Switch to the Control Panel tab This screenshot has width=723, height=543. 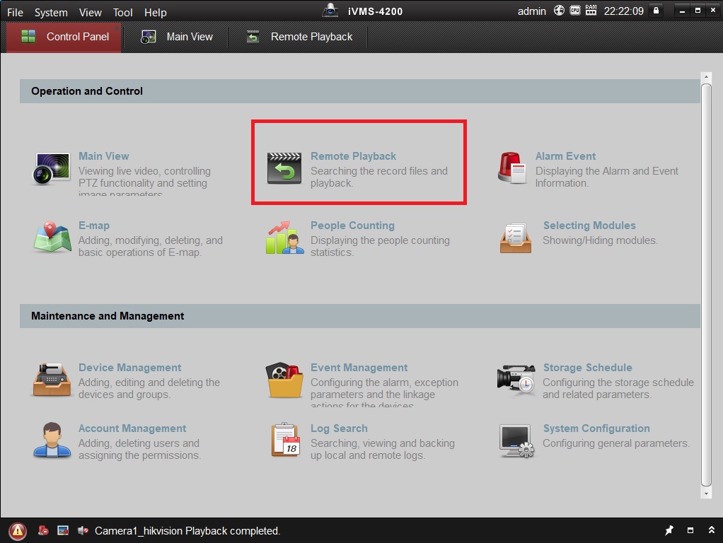click(x=64, y=37)
